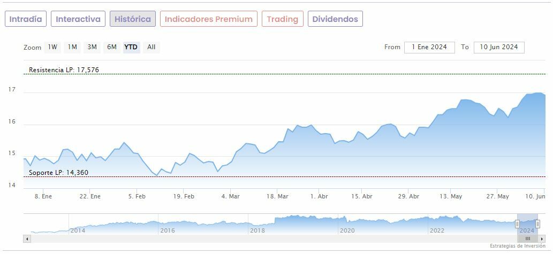553x254 pixels.
Task: Select the 1M zoom range
Action: (x=72, y=47)
